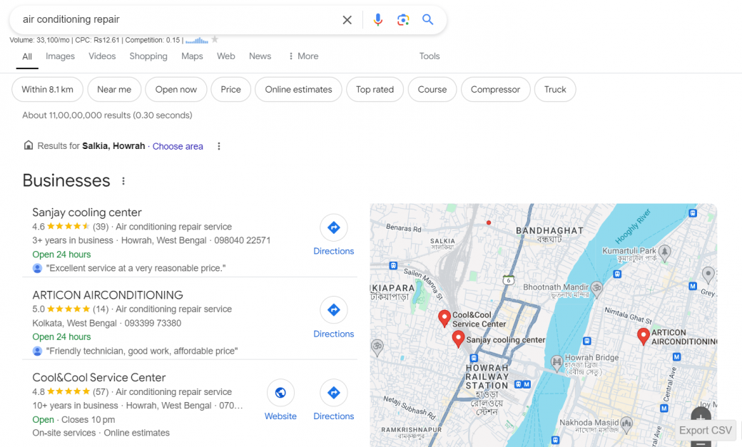742x447 pixels.
Task: Expand the More search categories menu
Action: tap(303, 56)
